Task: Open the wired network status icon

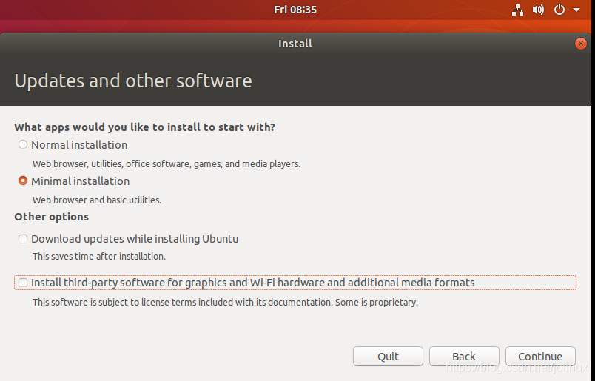Action: (x=517, y=10)
